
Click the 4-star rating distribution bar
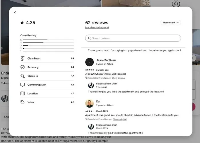pos(48,43)
